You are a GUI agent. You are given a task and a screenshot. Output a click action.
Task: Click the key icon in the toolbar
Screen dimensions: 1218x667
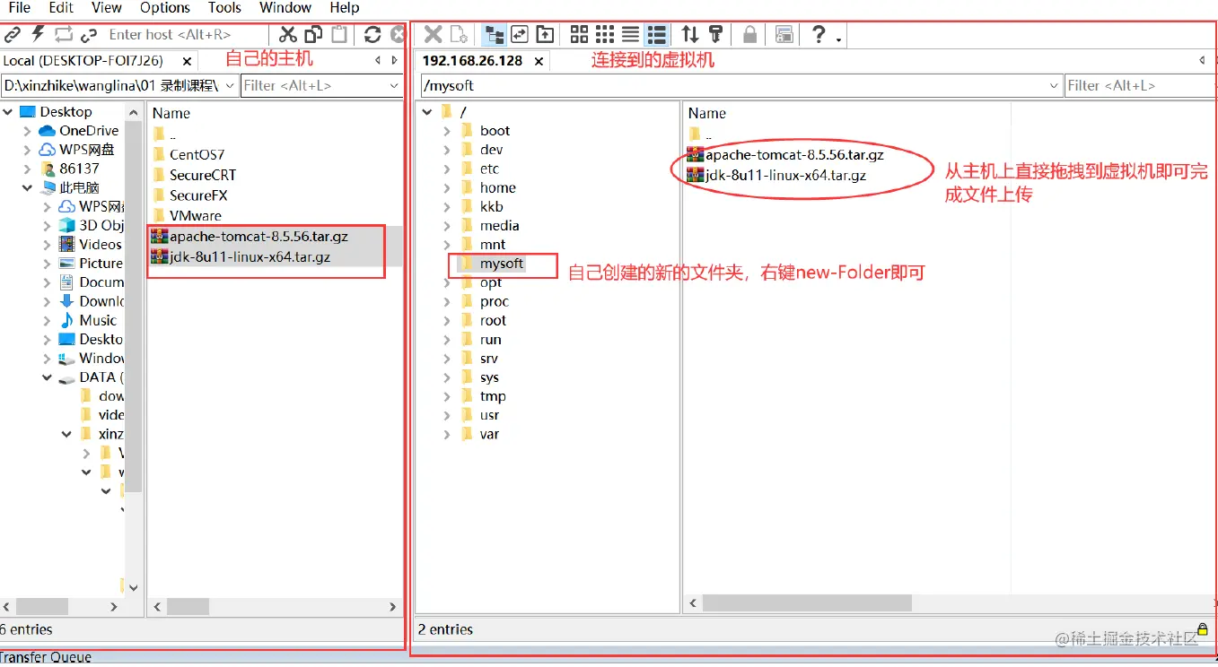click(715, 34)
